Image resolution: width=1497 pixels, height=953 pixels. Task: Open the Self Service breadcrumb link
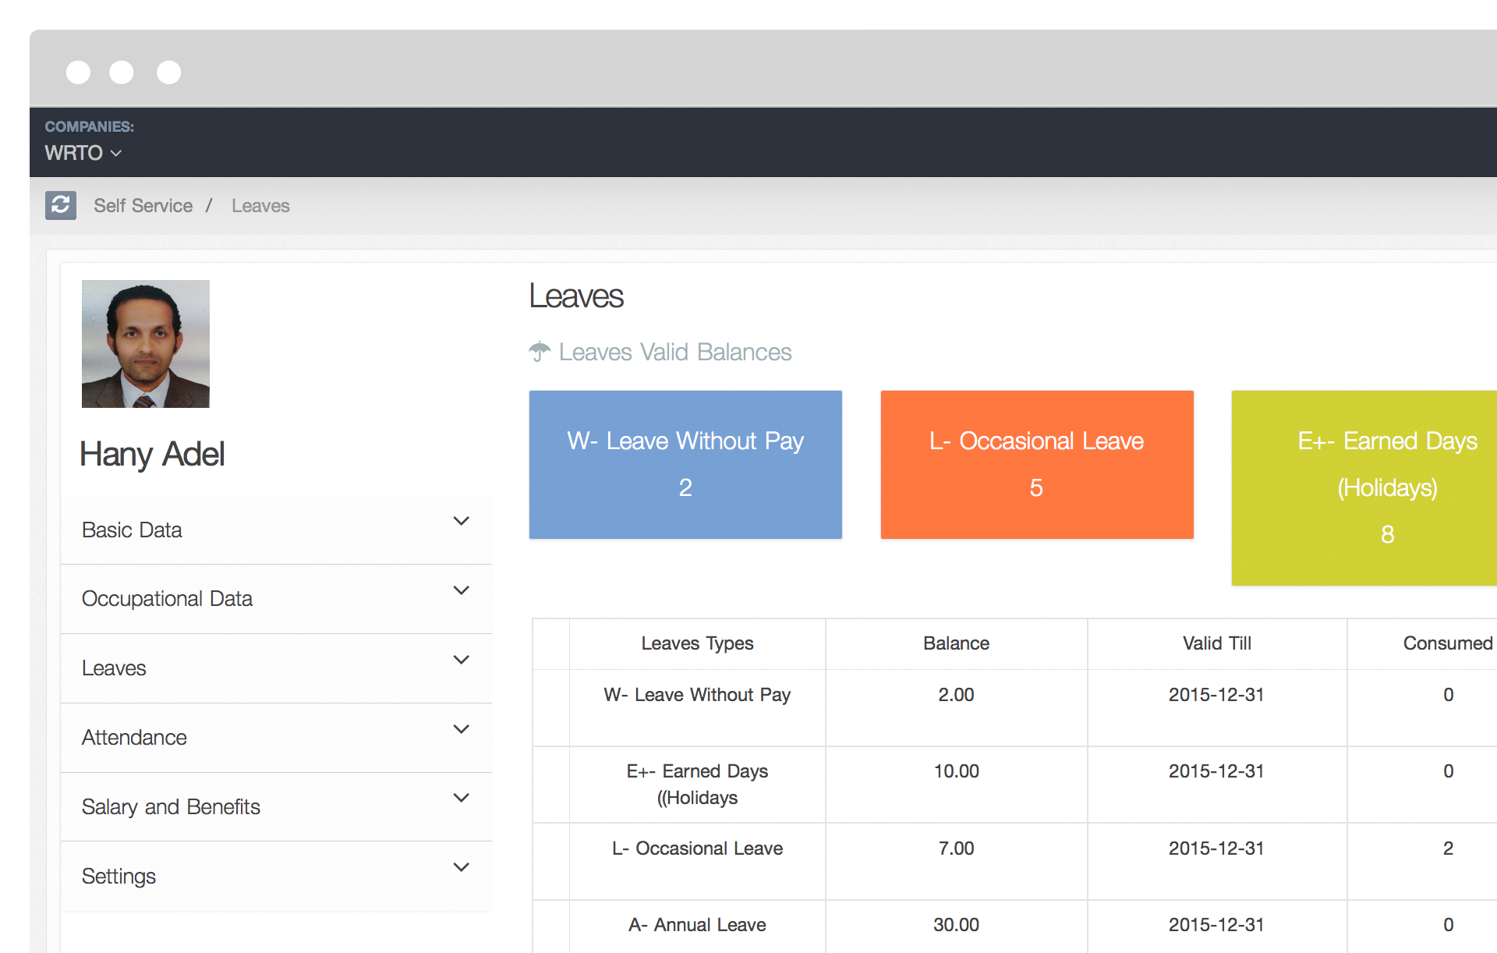143,206
